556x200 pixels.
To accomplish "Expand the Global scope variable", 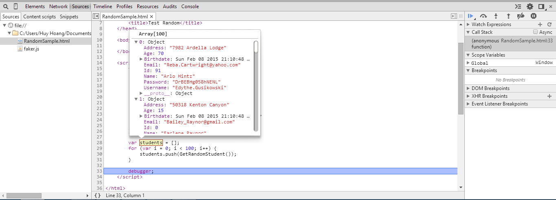I will point(468,63).
